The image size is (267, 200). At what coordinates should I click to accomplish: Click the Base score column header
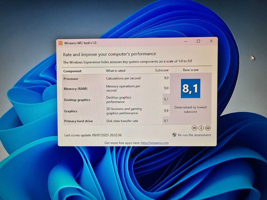pos(191,70)
